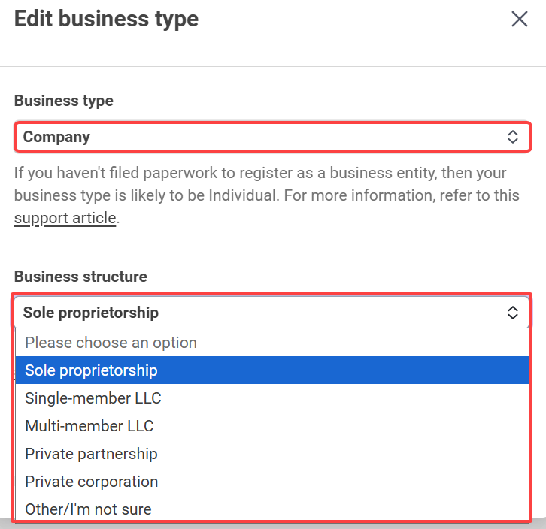Click the Business type field's up-down chevron
This screenshot has height=529, width=546.
click(513, 137)
